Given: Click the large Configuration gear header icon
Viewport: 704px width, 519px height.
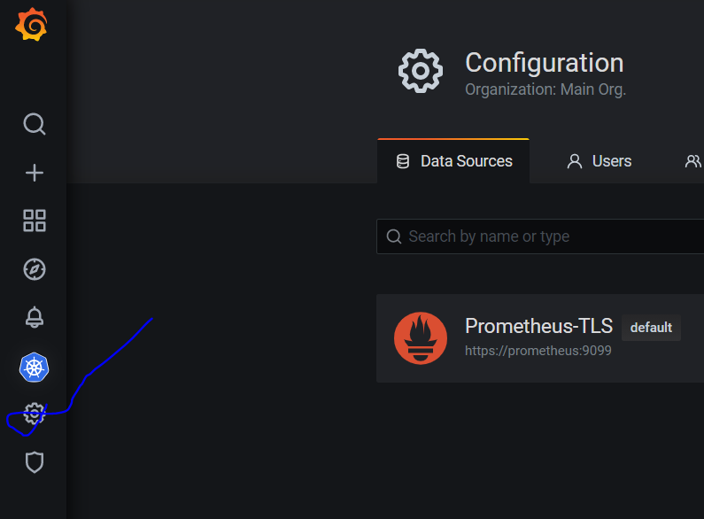Looking at the screenshot, I should pos(421,71).
